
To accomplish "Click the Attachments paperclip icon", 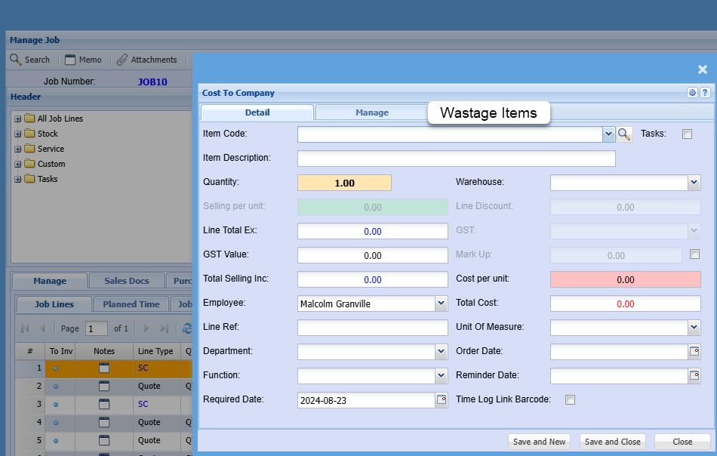I will tap(122, 60).
